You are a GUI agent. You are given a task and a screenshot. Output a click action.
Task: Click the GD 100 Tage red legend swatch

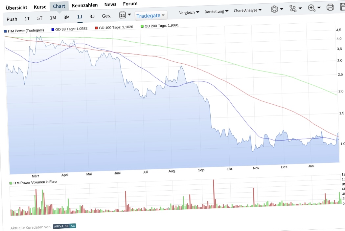(96, 28)
